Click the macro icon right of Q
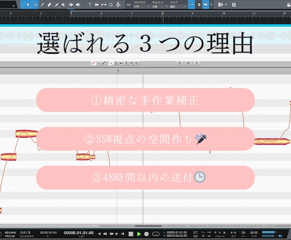The image size is (291, 240). [x=118, y=4]
